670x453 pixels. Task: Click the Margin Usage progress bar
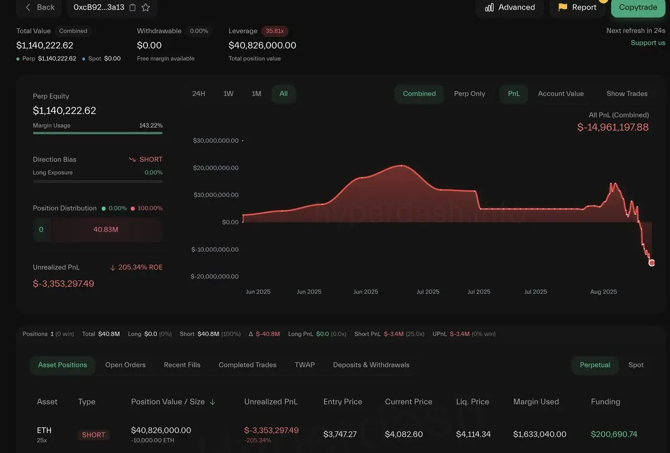pyautogui.click(x=97, y=133)
